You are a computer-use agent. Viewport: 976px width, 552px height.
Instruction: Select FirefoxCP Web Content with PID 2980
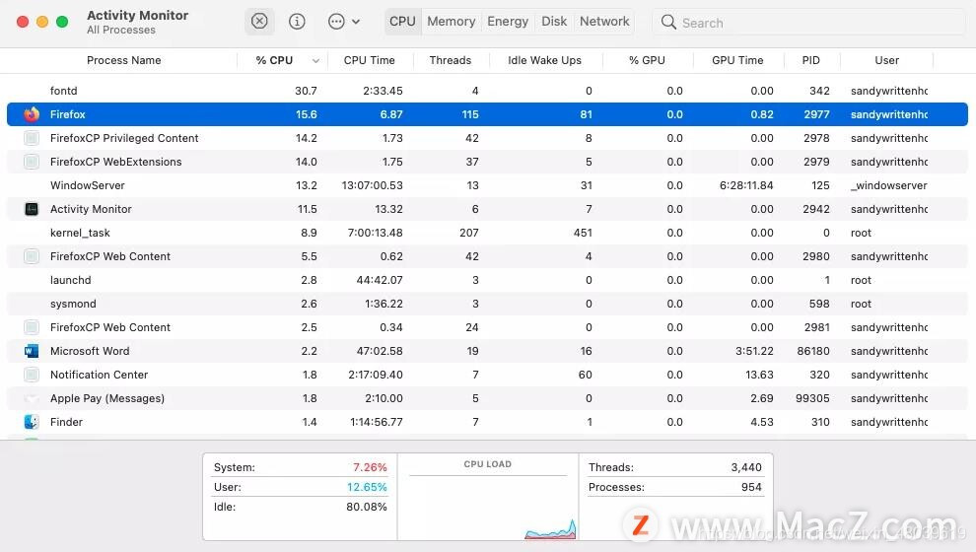tap(487, 256)
